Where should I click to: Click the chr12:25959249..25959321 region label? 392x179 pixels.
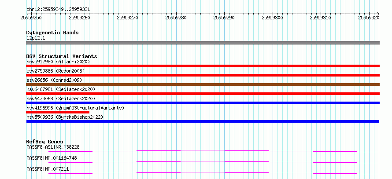click(58, 10)
